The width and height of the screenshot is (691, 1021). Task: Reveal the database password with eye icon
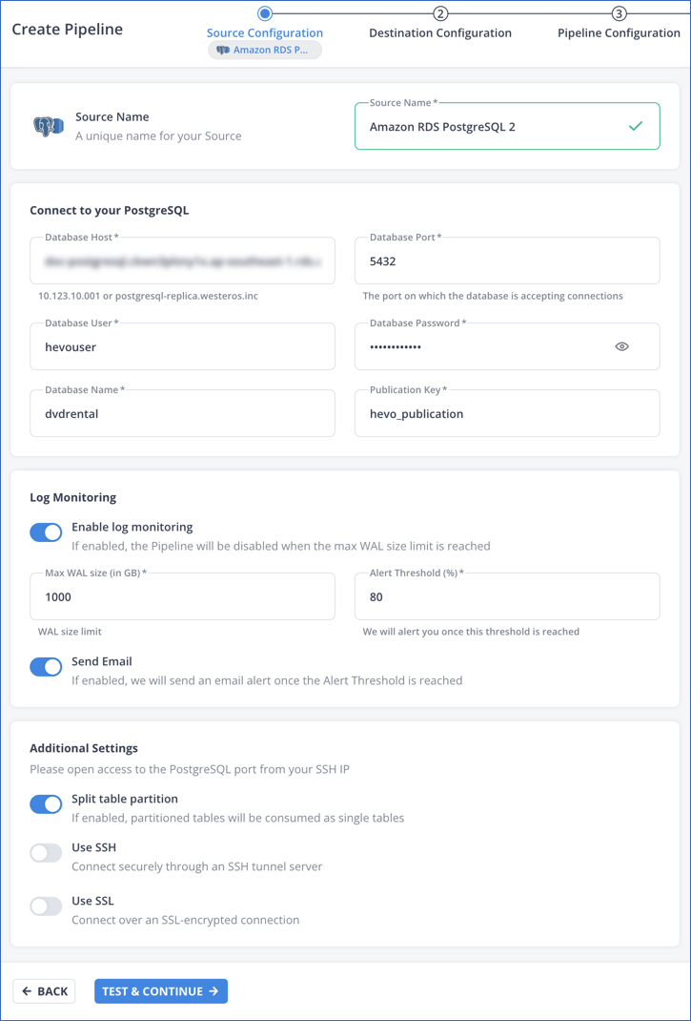click(621, 346)
